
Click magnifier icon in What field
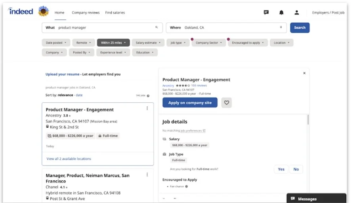coord(156,27)
